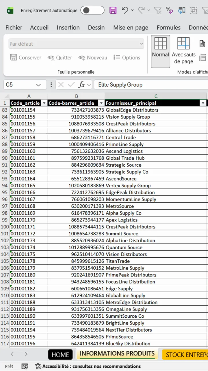Click the Nouveau sheet view button

click(x=93, y=58)
